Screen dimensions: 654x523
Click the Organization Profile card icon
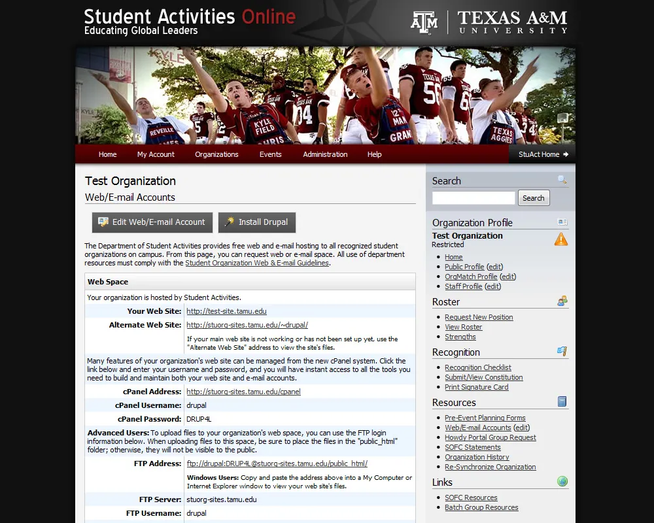click(x=562, y=222)
